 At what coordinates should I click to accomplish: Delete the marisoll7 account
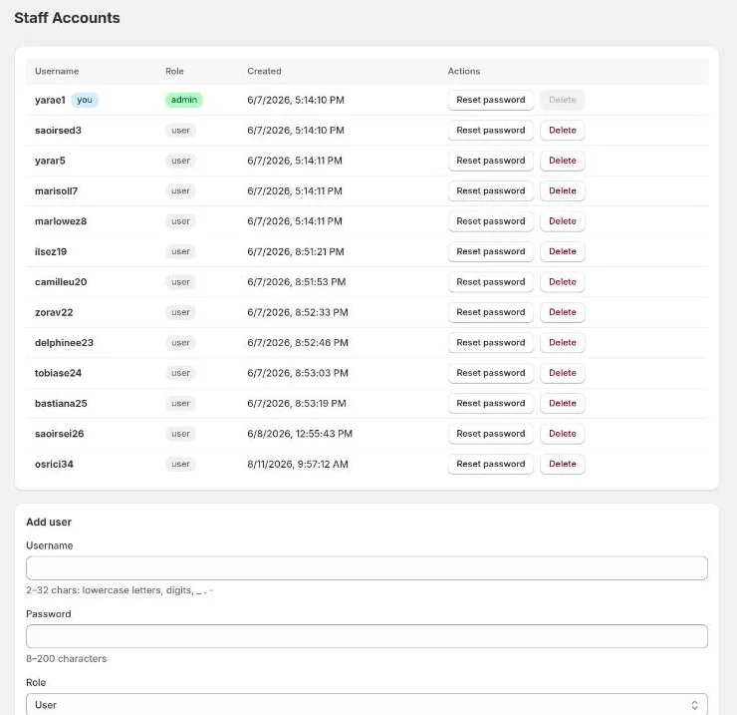(562, 191)
